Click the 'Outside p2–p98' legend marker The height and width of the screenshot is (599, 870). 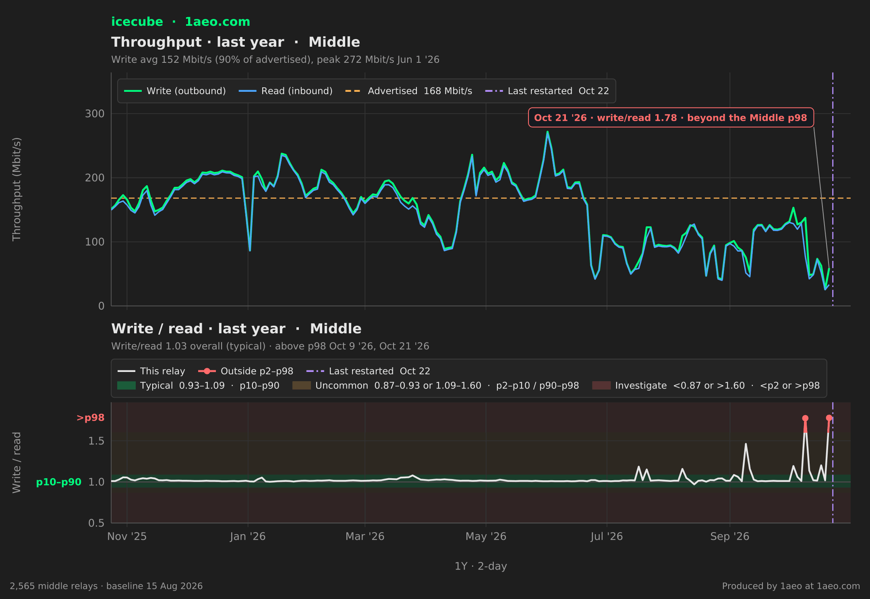pyautogui.click(x=207, y=371)
